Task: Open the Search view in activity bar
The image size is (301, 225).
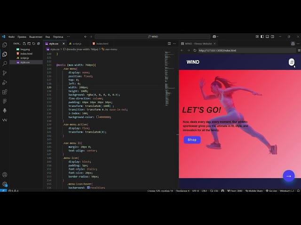Action: pos(5,64)
